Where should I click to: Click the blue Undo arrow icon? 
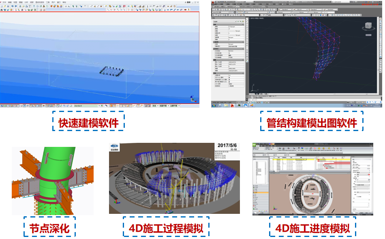(x=12, y=6)
